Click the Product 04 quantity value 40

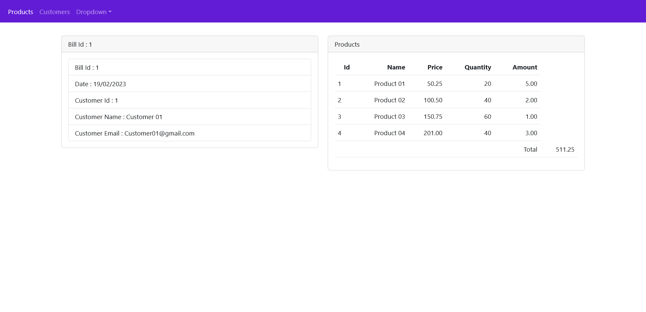click(488, 133)
